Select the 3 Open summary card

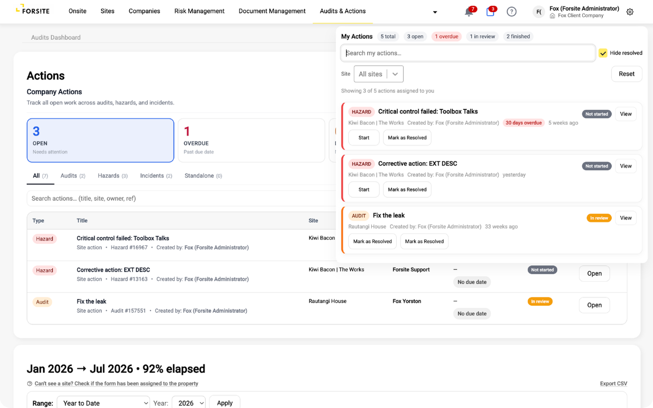[x=100, y=140]
